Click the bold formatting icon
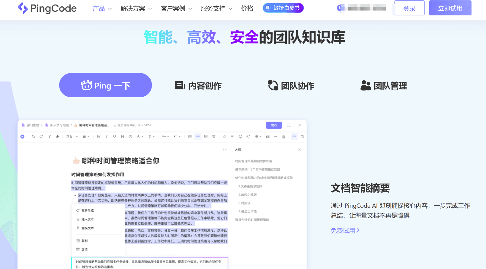This screenshot has width=486, height=269. (98, 136)
